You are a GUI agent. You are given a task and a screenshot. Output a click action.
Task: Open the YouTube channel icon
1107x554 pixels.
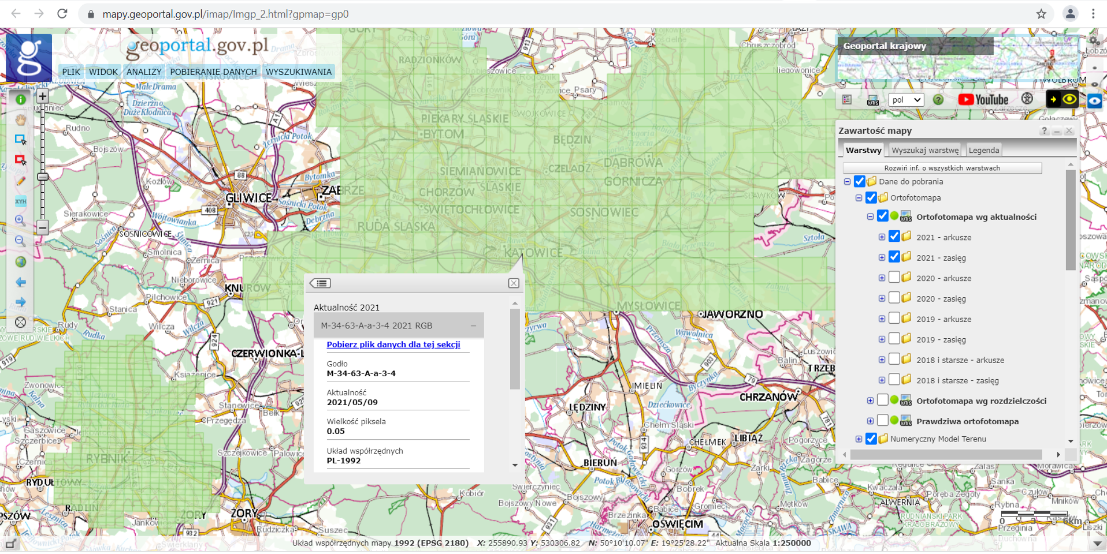pyautogui.click(x=983, y=100)
